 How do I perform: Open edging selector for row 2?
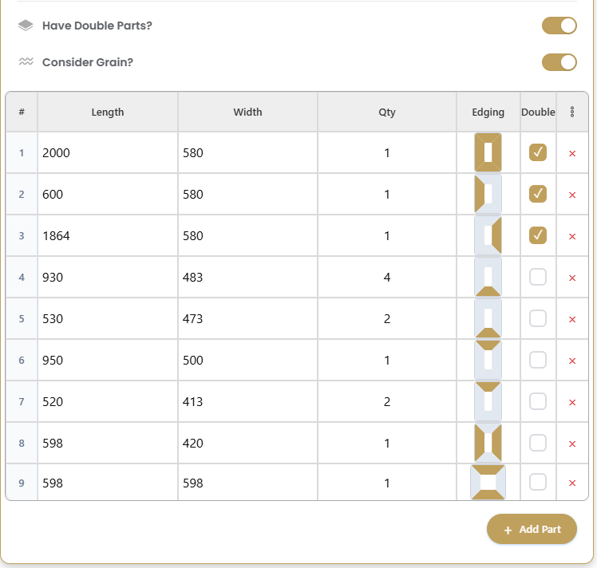click(488, 194)
